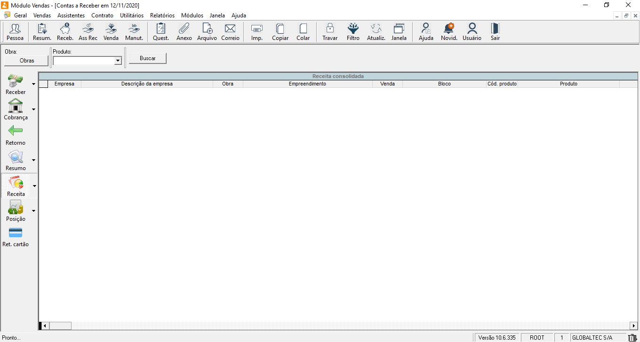Image resolution: width=640 pixels, height=342 pixels.
Task: Click the grid select-all corner box
Action: click(43, 84)
